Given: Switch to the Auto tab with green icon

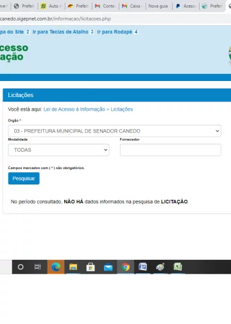Looking at the screenshot, I should tap(51, 6).
